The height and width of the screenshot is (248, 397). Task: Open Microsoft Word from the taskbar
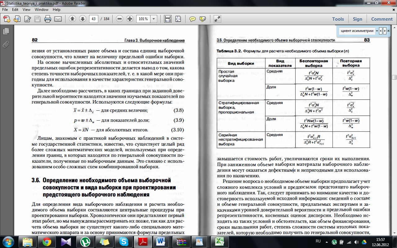[161, 241]
